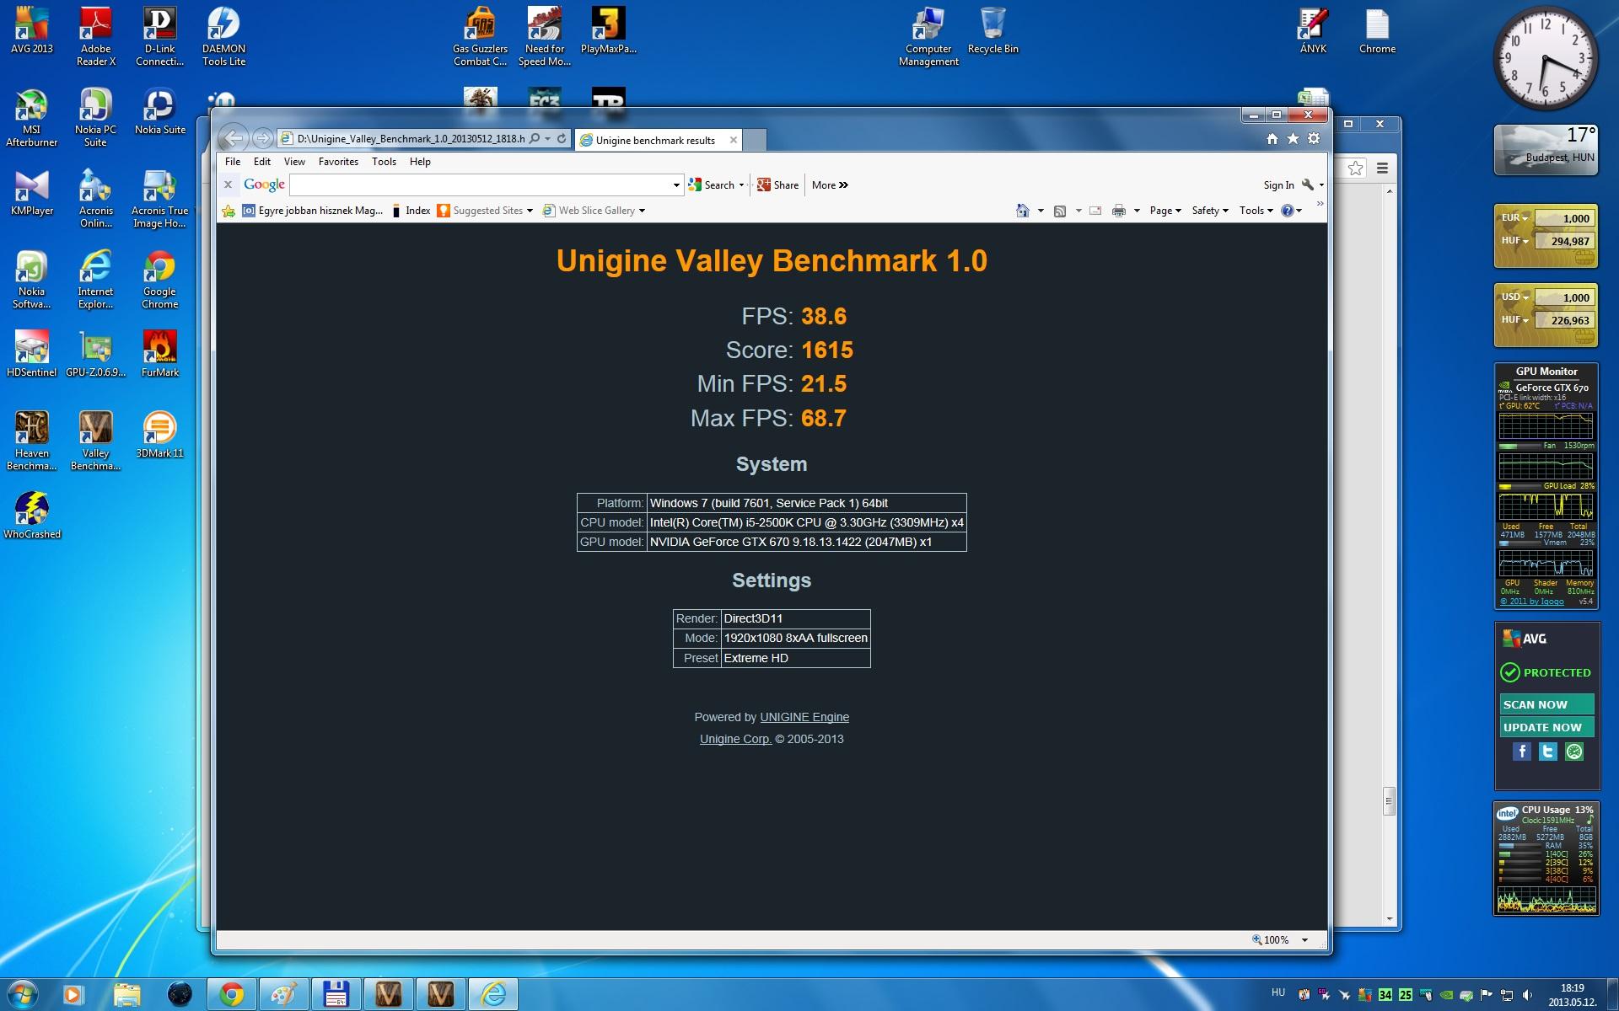Open the Recycle Bin icon
The width and height of the screenshot is (1619, 1011).
(x=992, y=30)
